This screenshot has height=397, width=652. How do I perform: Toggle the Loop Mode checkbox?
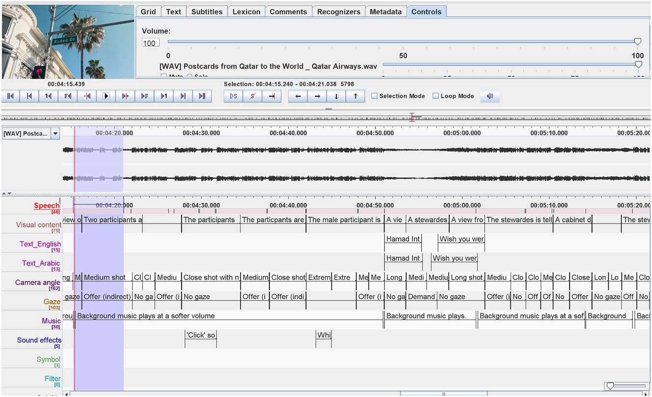coord(435,96)
